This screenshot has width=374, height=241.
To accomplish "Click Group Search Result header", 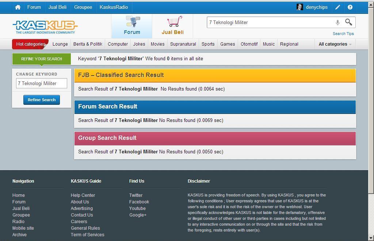I will [x=215, y=138].
